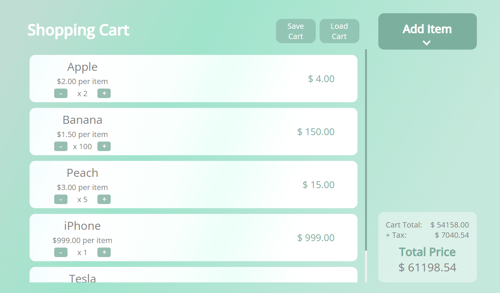Click Load Cart

pos(339,31)
